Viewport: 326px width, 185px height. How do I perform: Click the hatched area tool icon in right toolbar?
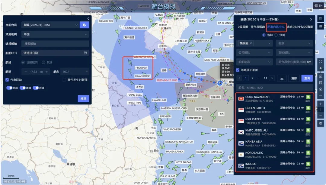(x=321, y=83)
